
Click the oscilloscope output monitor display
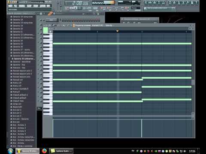tap(103, 3)
